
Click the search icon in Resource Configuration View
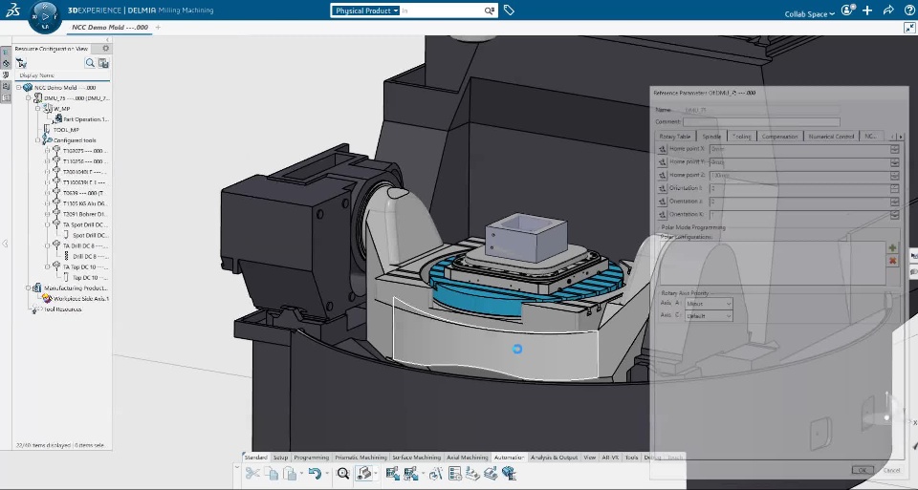click(90, 63)
